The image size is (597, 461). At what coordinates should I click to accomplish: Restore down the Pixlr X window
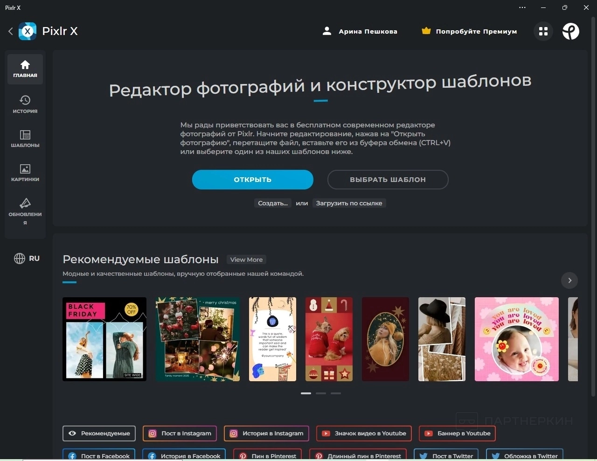point(565,7)
